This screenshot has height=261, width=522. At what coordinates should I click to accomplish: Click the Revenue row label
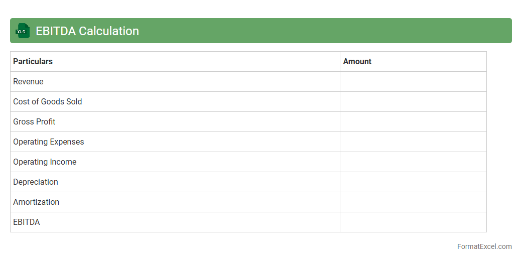pos(28,82)
